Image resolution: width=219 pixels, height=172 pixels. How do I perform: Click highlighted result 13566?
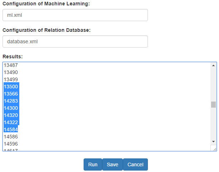(11, 94)
